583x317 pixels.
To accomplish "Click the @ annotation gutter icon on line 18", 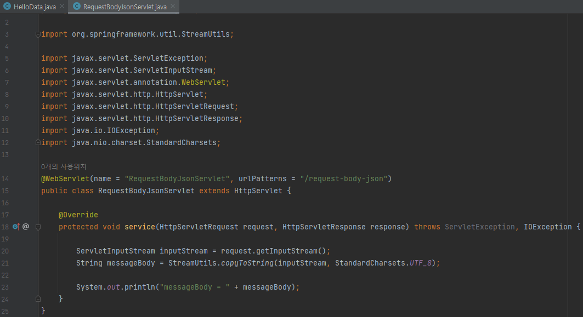I will point(26,227).
